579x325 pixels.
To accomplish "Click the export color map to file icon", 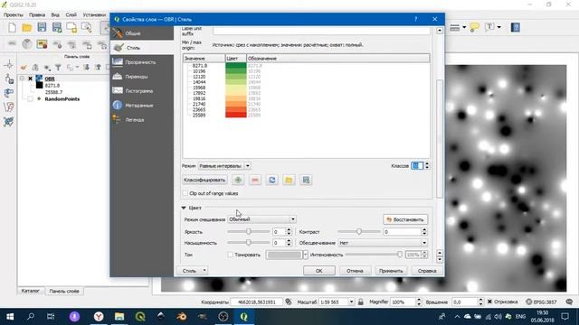I will point(306,180).
